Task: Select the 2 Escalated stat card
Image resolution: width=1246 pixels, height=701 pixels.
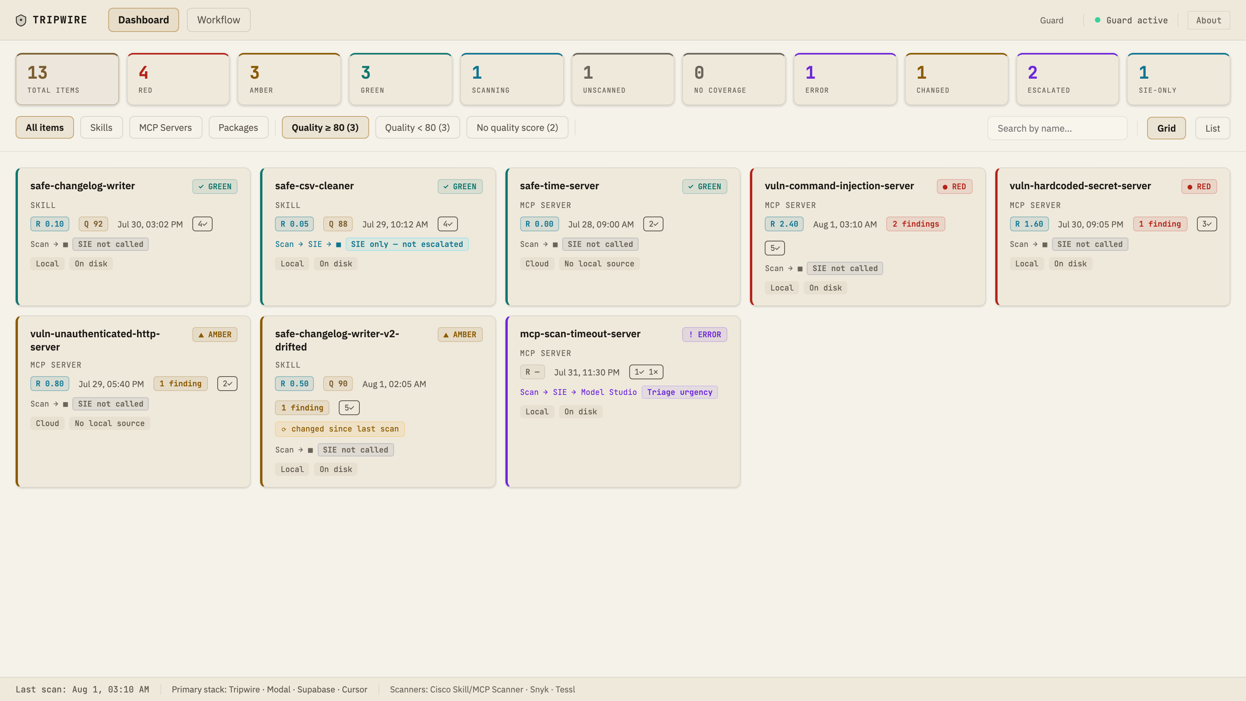Action: click(x=1068, y=79)
